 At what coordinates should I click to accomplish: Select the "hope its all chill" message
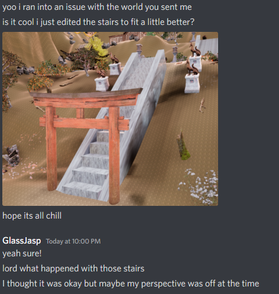(x=32, y=216)
